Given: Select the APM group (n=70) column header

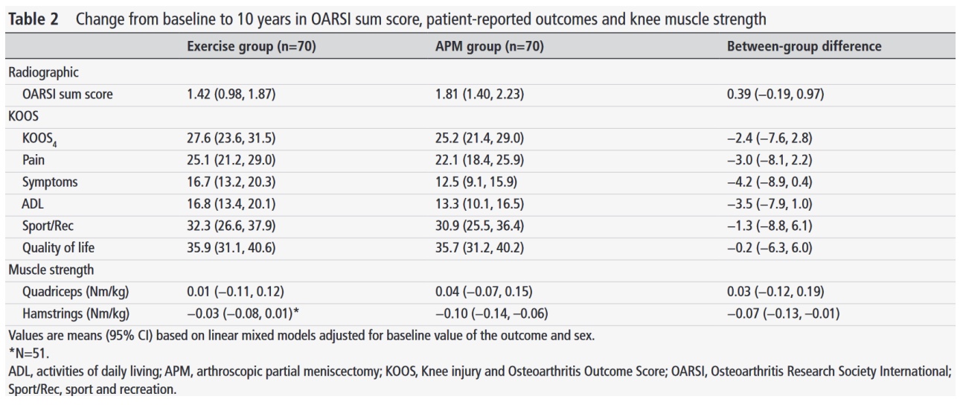Looking at the screenshot, I should 489,46.
